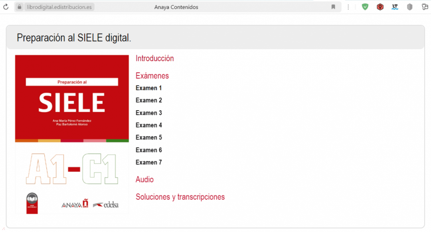Screen dimensions: 431x232
Task: Click the librodigital.edistribucion.es address field
Action: click(x=59, y=7)
